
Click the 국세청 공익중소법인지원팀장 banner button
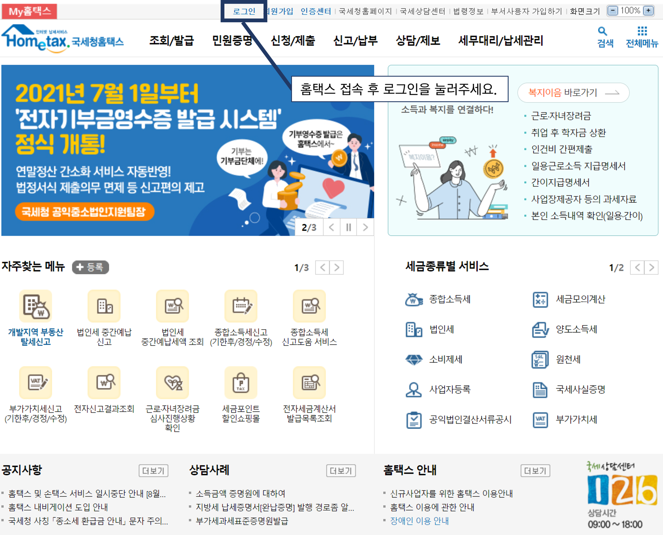pyautogui.click(x=84, y=212)
